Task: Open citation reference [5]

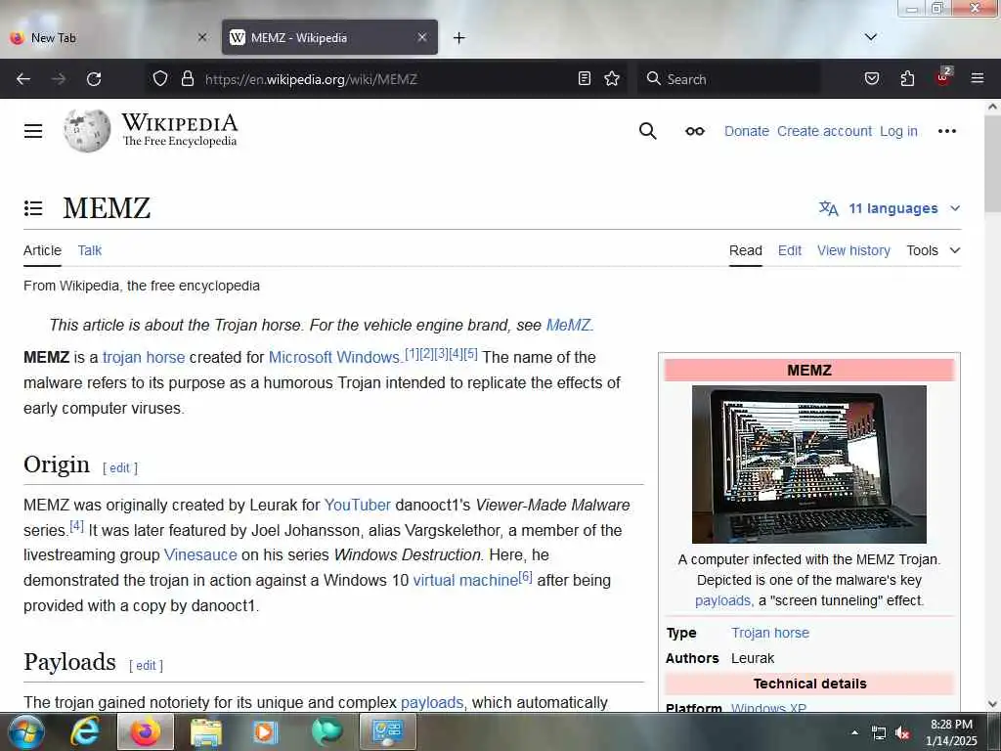Action: (470, 354)
